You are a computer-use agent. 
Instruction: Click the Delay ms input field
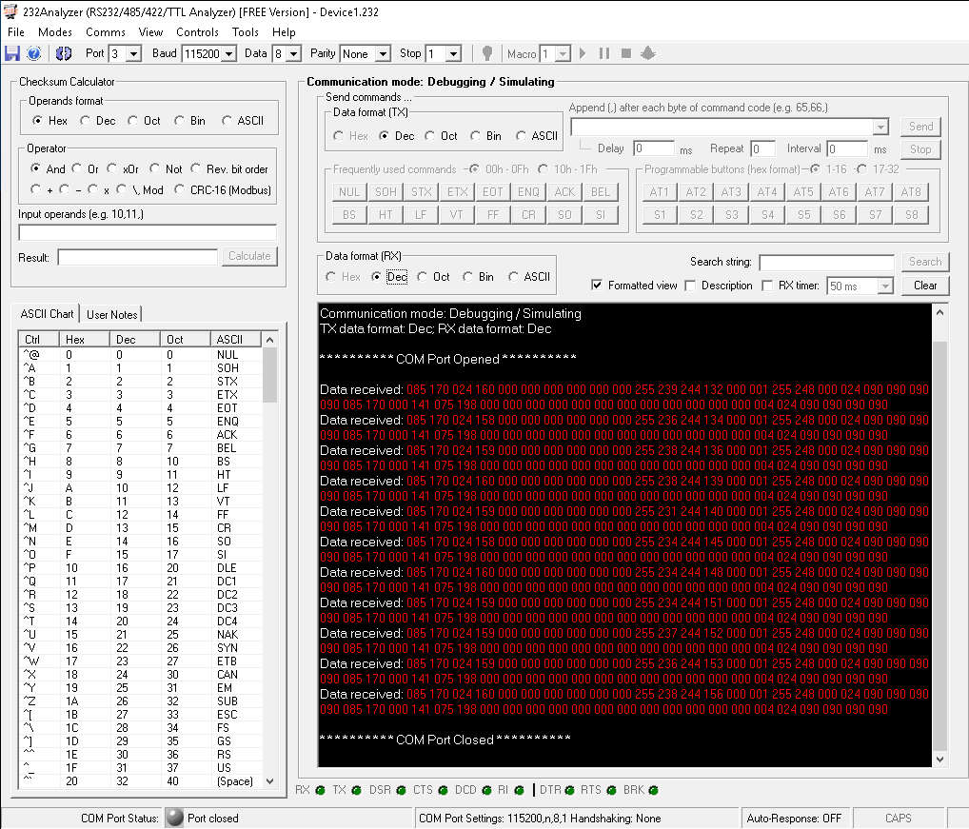[x=655, y=148]
